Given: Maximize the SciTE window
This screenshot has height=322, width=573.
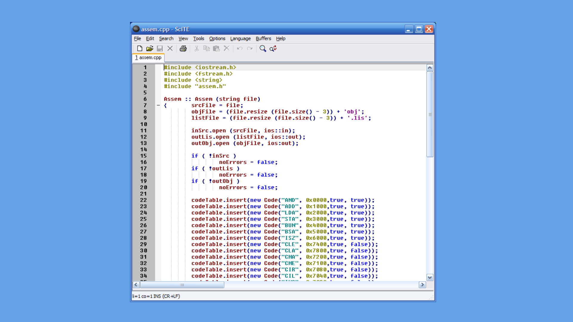Looking at the screenshot, I should (419, 29).
